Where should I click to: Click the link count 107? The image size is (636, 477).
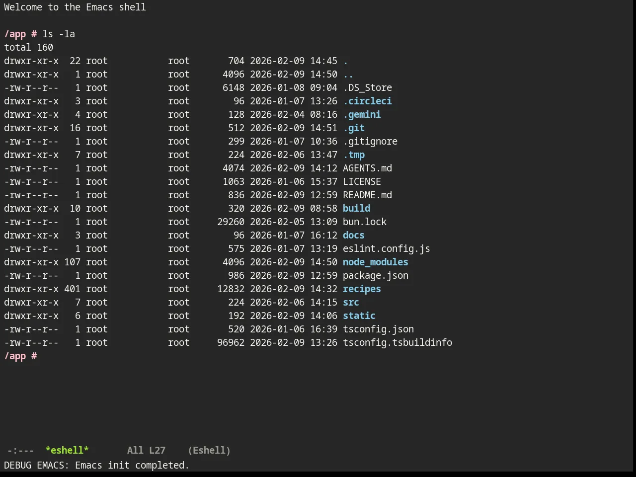pyautogui.click(x=72, y=262)
